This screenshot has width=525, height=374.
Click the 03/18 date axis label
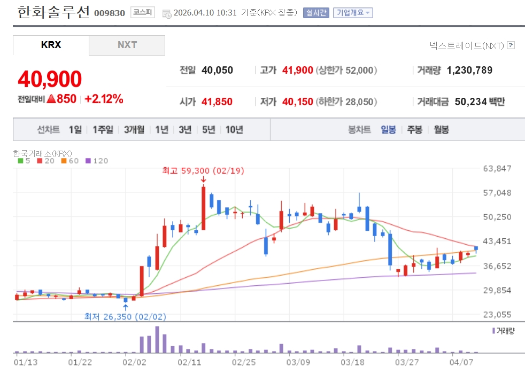point(352,362)
